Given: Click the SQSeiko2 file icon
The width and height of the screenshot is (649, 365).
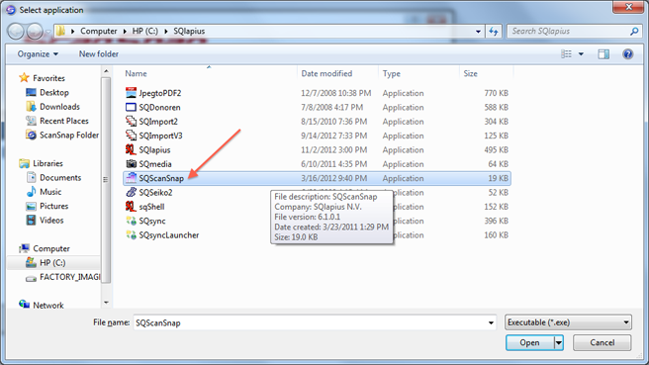Looking at the screenshot, I should [x=131, y=192].
